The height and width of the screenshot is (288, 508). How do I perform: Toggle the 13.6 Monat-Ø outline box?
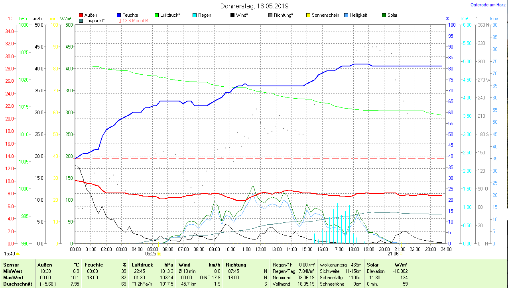click(119, 20)
